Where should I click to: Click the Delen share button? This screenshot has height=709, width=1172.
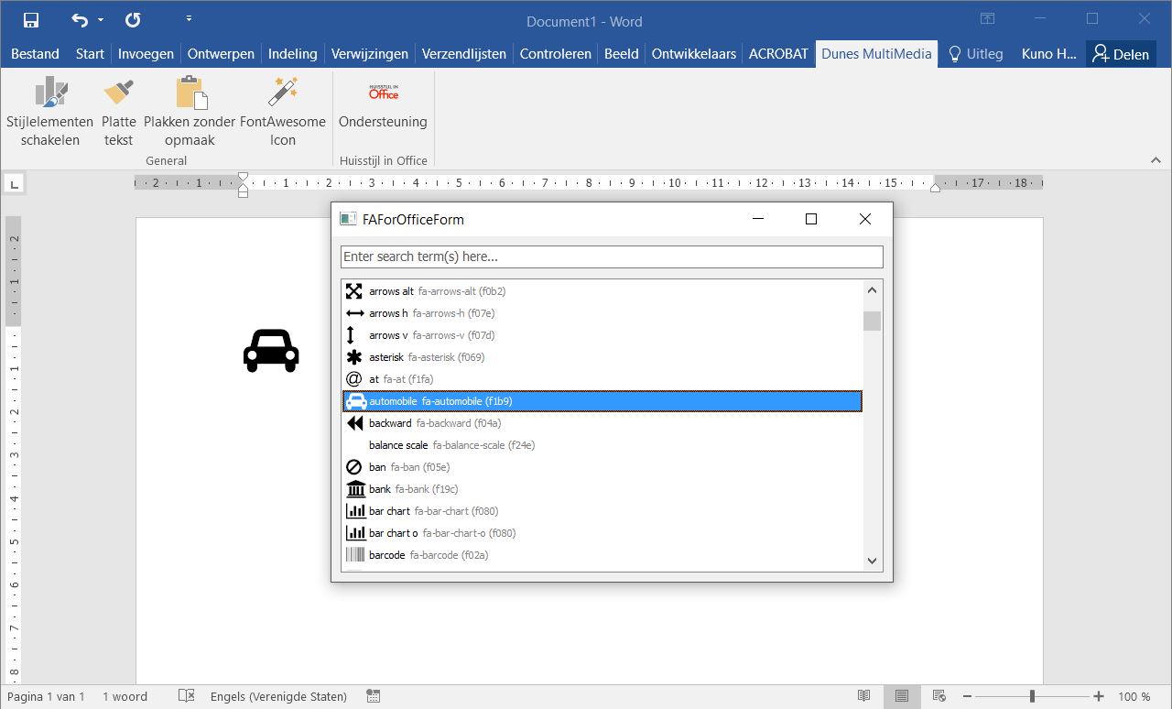tap(1121, 54)
